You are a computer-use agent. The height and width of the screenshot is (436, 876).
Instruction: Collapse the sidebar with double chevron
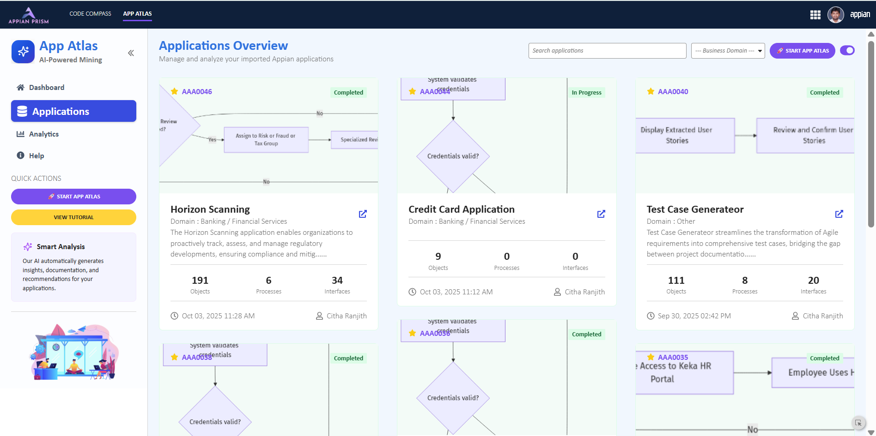(131, 53)
